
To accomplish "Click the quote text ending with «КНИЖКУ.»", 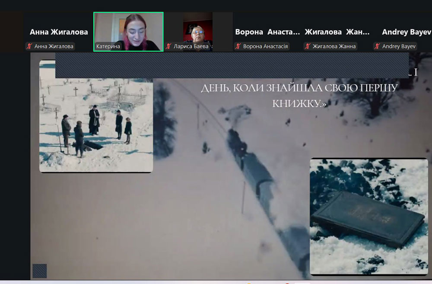I will tap(299, 104).
